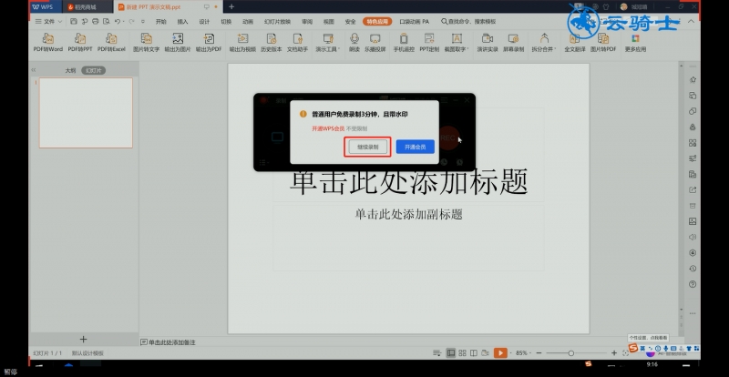
Task: Switch to the 设计 ribbon tab
Action: (204, 22)
